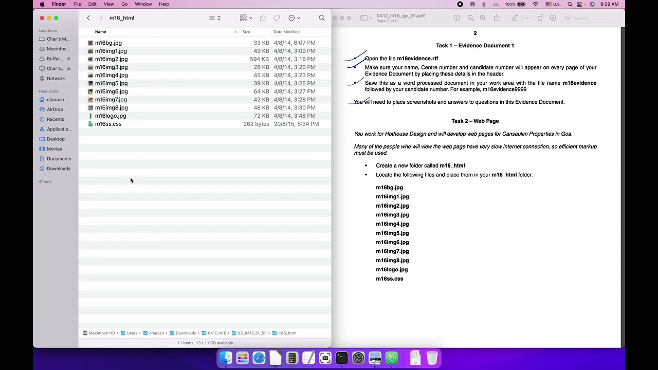Click the Preview Highlight pen icon
Image resolution: width=658 pixels, height=370 pixels.
(515, 18)
